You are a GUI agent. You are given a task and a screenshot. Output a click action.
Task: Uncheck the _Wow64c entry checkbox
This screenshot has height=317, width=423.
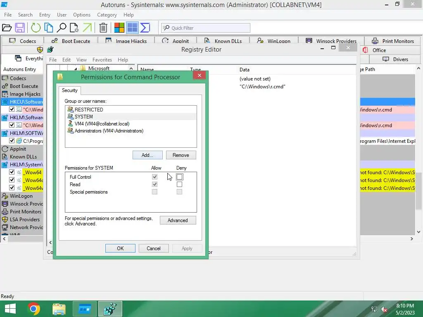coord(12,180)
